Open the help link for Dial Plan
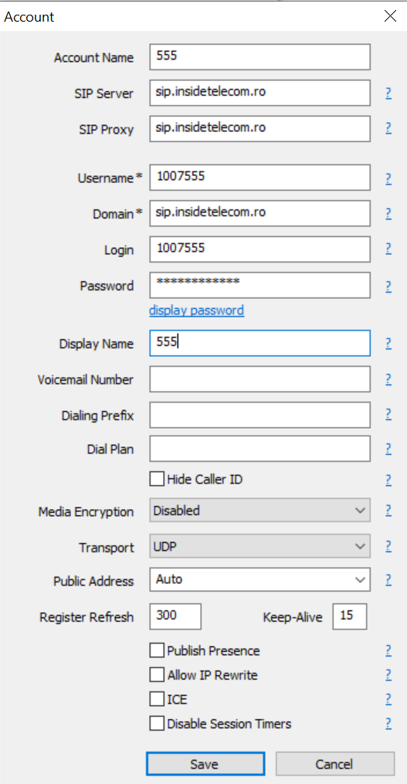Image resolution: width=407 pixels, height=784 pixels. click(388, 449)
